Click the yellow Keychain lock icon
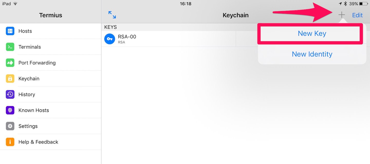The image size is (370, 164). pos(10,79)
